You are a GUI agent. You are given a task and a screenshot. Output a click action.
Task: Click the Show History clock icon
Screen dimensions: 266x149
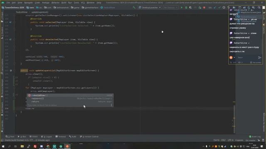[224, 7]
